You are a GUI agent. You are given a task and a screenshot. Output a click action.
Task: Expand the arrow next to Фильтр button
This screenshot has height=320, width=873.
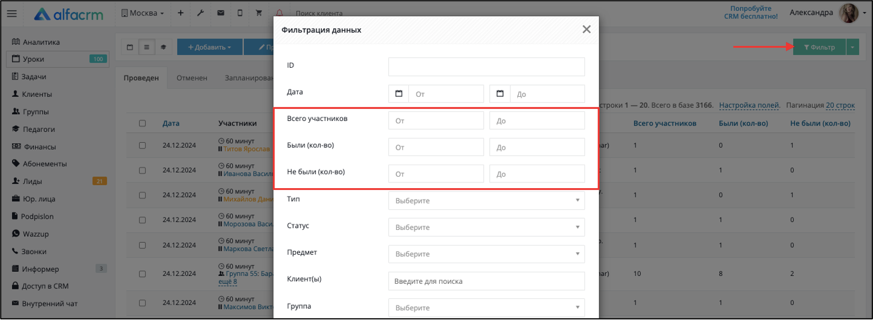point(853,47)
